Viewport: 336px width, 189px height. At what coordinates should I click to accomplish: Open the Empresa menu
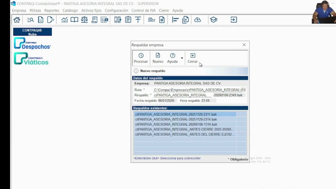click(19, 10)
